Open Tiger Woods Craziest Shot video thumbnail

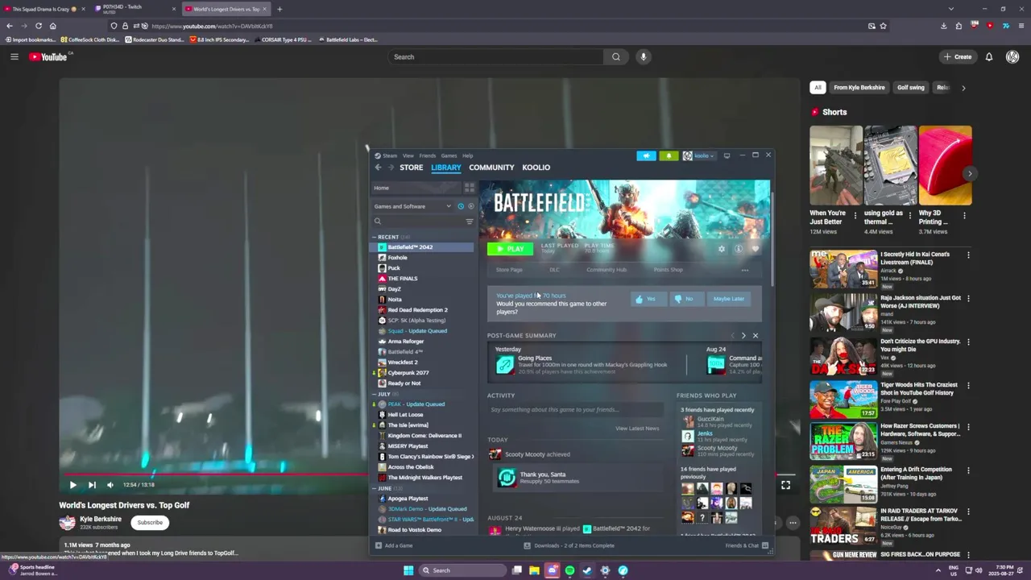(x=843, y=400)
